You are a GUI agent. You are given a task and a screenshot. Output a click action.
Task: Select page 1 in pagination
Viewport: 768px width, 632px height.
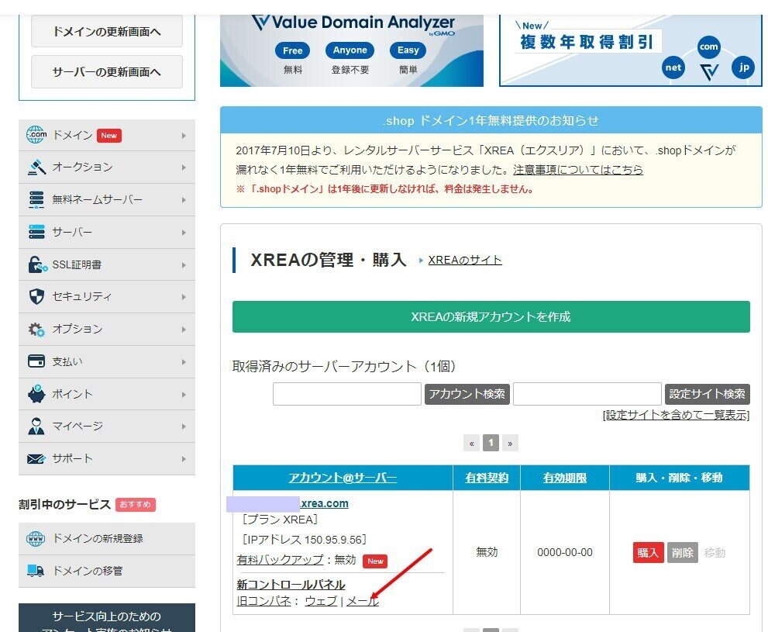tap(491, 443)
